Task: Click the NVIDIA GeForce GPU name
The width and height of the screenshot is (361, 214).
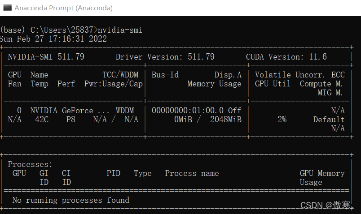Action: [70, 111]
